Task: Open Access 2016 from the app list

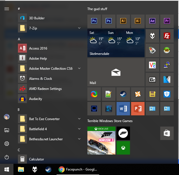Action: tap(49, 48)
